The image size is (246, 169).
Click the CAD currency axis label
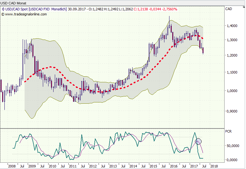coord(229,9)
